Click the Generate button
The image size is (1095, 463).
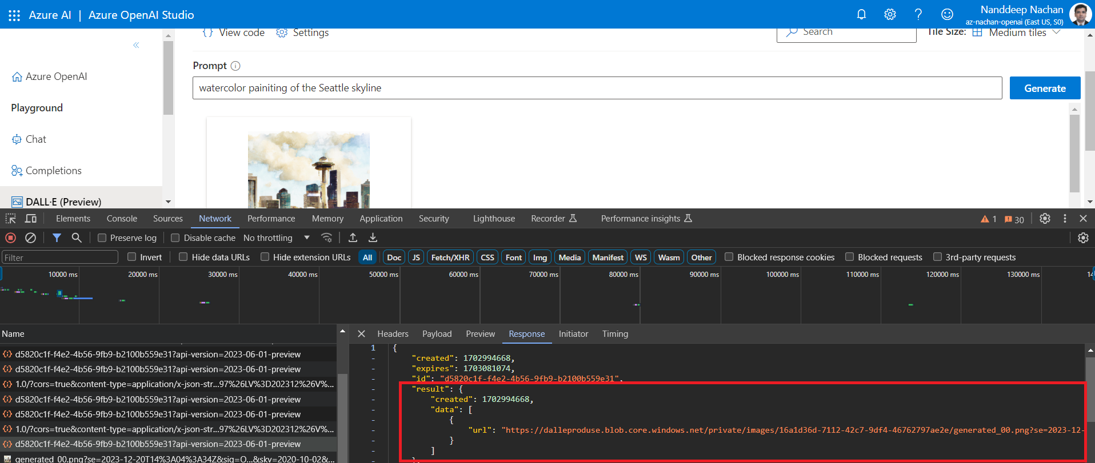(1044, 88)
